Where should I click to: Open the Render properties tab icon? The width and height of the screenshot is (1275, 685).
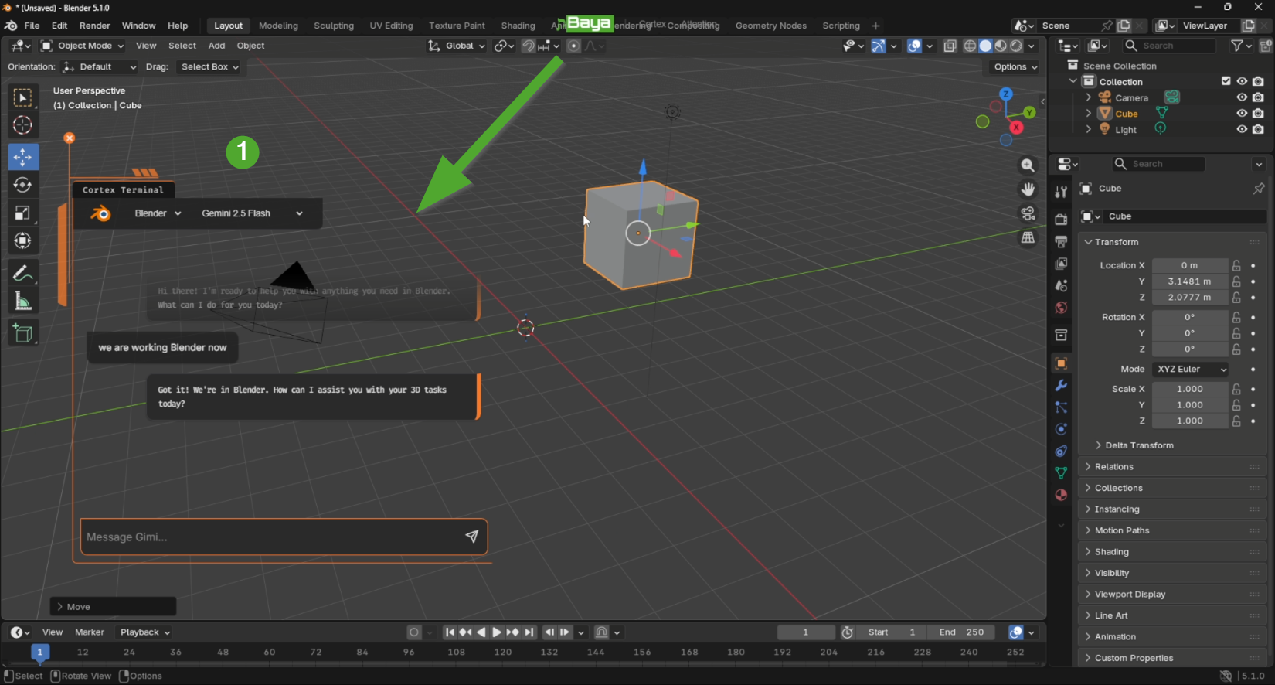point(1061,220)
